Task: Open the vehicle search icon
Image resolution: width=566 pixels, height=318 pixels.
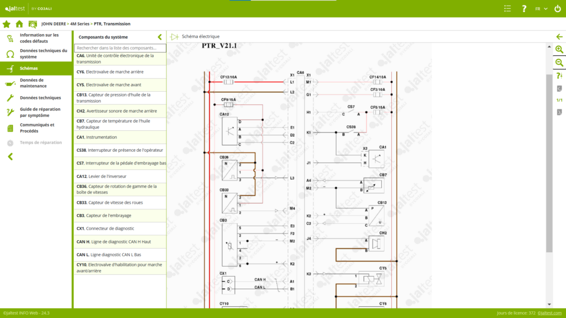Action: click(33, 24)
